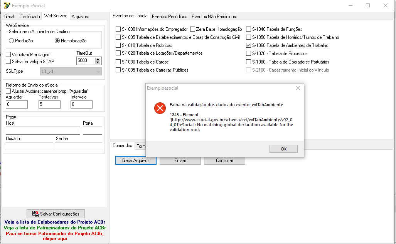Click the Proxy Usuário field

coord(30,146)
